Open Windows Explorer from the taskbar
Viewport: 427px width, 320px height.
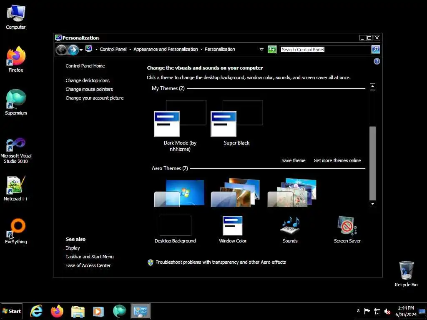(x=78, y=311)
